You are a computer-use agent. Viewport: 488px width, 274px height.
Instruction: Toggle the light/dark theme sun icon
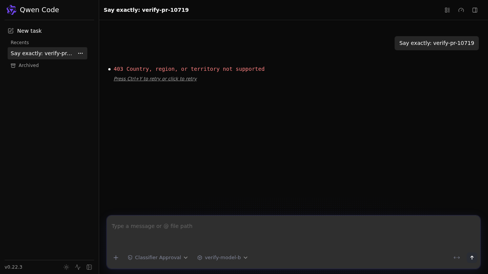[66, 267]
